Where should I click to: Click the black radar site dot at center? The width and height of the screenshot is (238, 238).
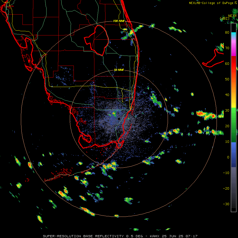point(119,119)
